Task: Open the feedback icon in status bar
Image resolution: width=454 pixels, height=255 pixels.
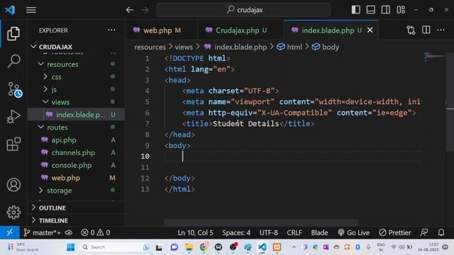Action: [x=424, y=232]
